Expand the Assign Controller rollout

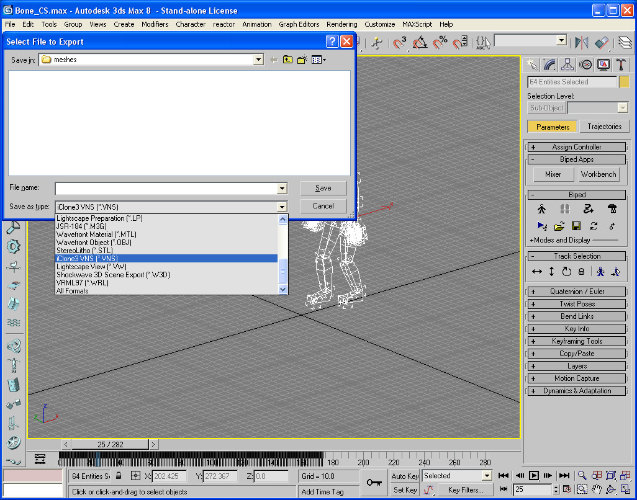pos(577,147)
